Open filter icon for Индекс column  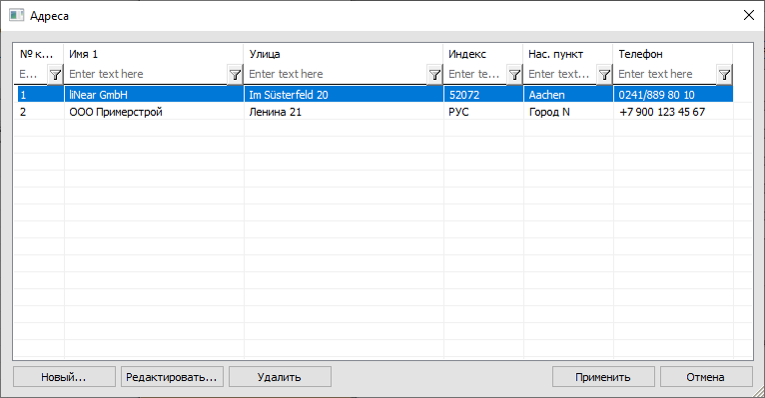coord(514,75)
